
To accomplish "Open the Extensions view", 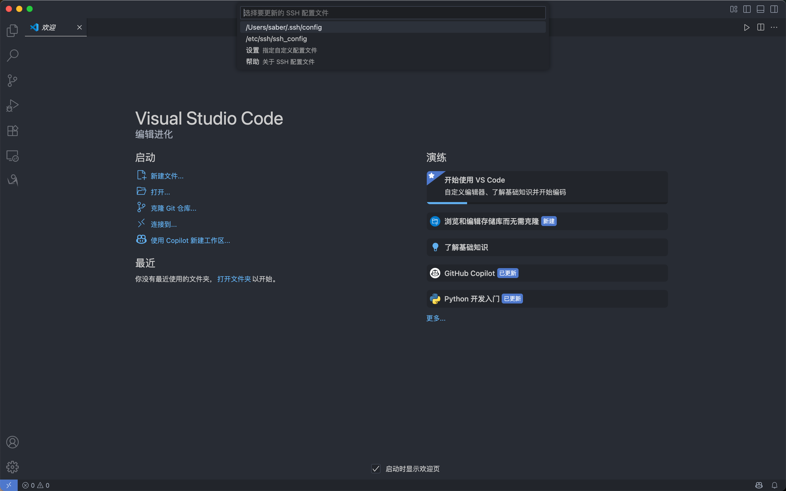I will [x=12, y=131].
